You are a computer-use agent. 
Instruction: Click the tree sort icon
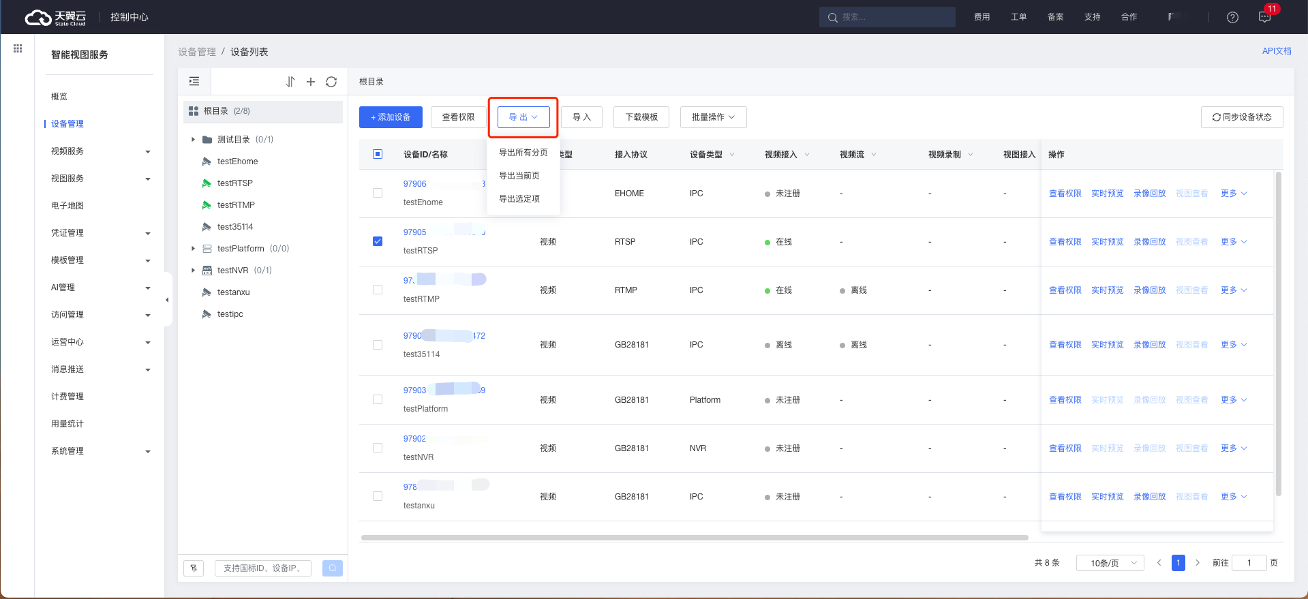pyautogui.click(x=290, y=82)
